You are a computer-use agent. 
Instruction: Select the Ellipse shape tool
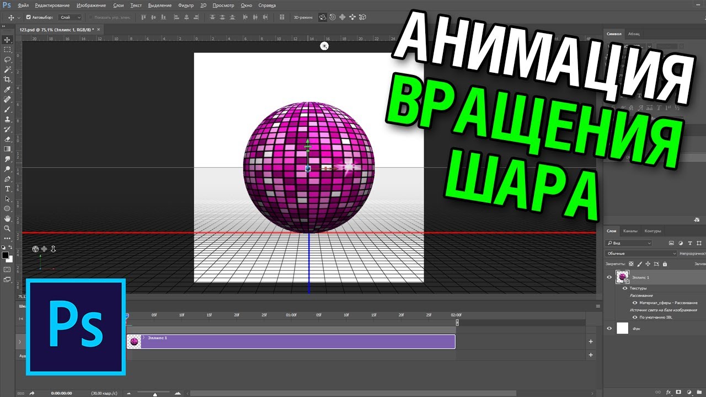pyautogui.click(x=8, y=208)
